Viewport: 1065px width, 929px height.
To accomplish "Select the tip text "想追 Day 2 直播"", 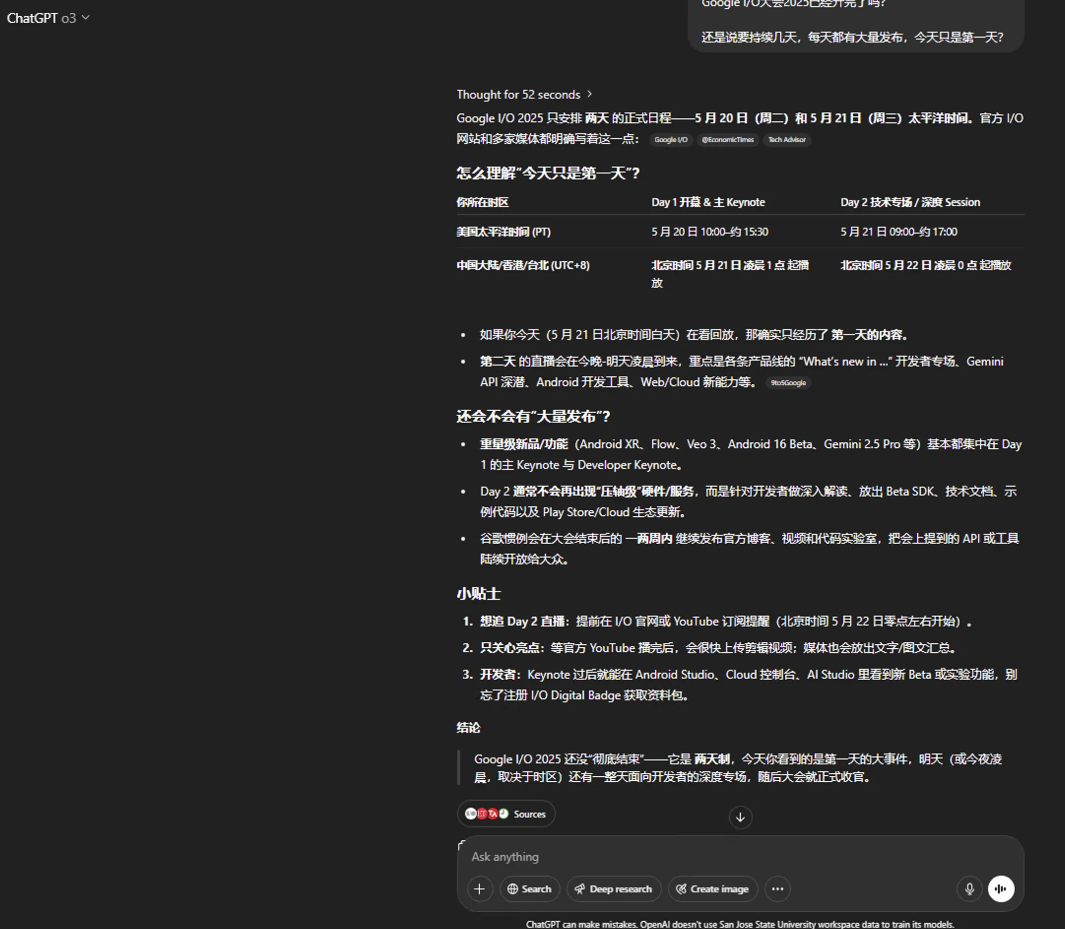I will click(522, 621).
